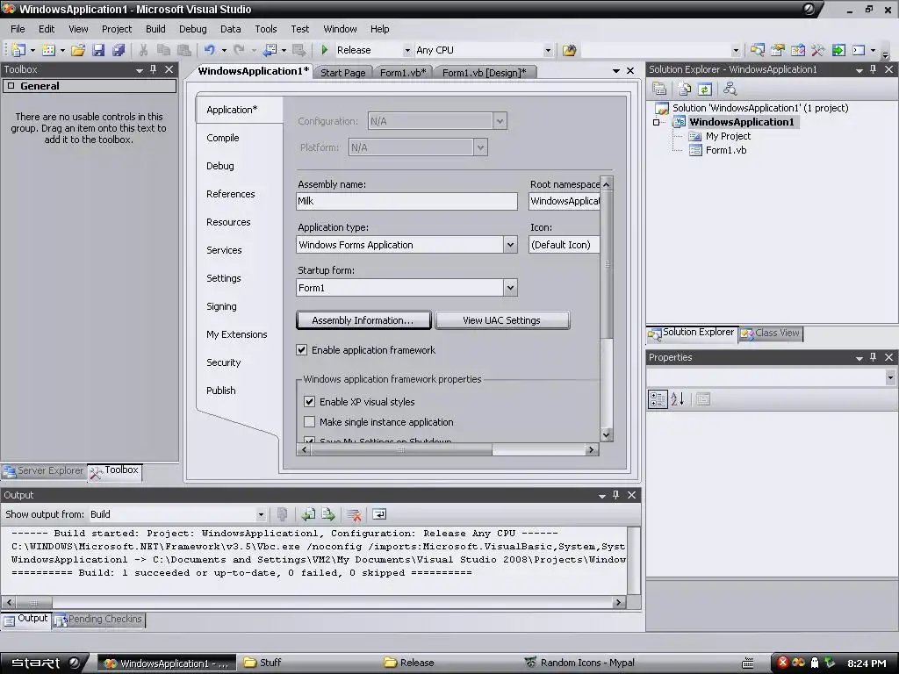Viewport: 899px width, 674px height.
Task: Open the active document list dropdown arrow
Action: pyautogui.click(x=615, y=70)
